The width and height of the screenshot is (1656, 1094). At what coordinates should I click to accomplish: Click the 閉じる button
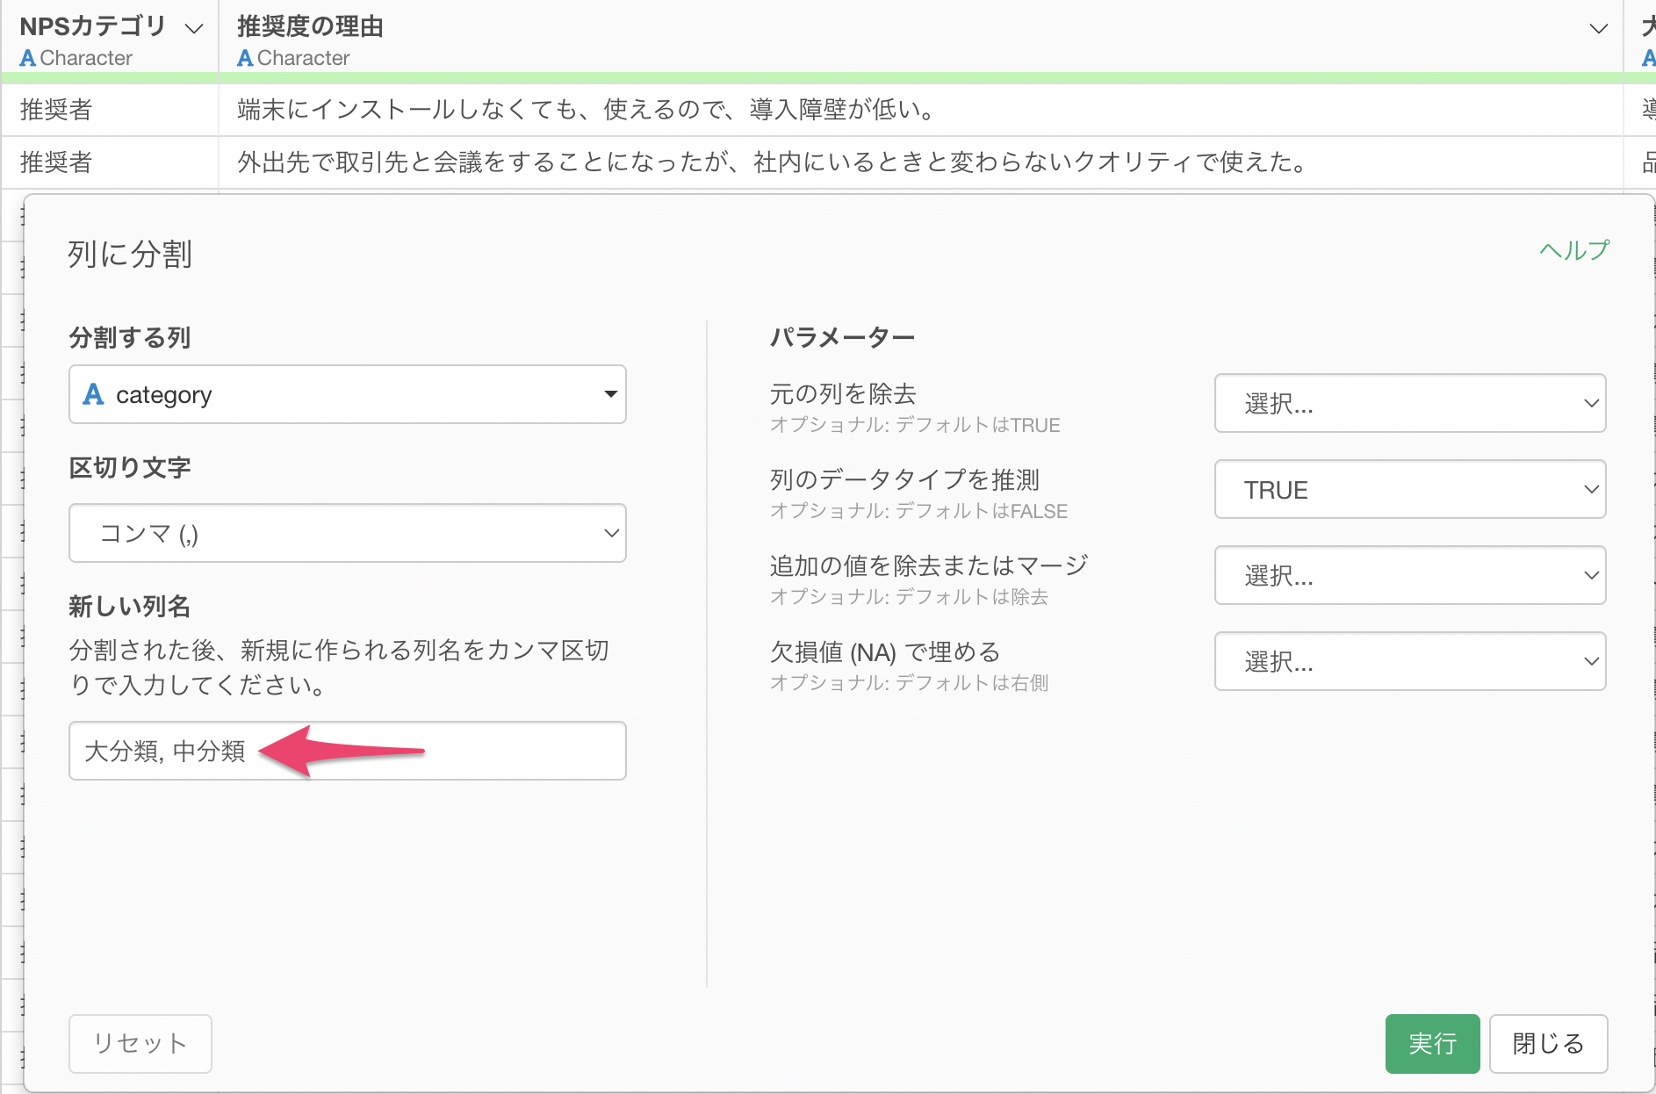point(1548,1043)
